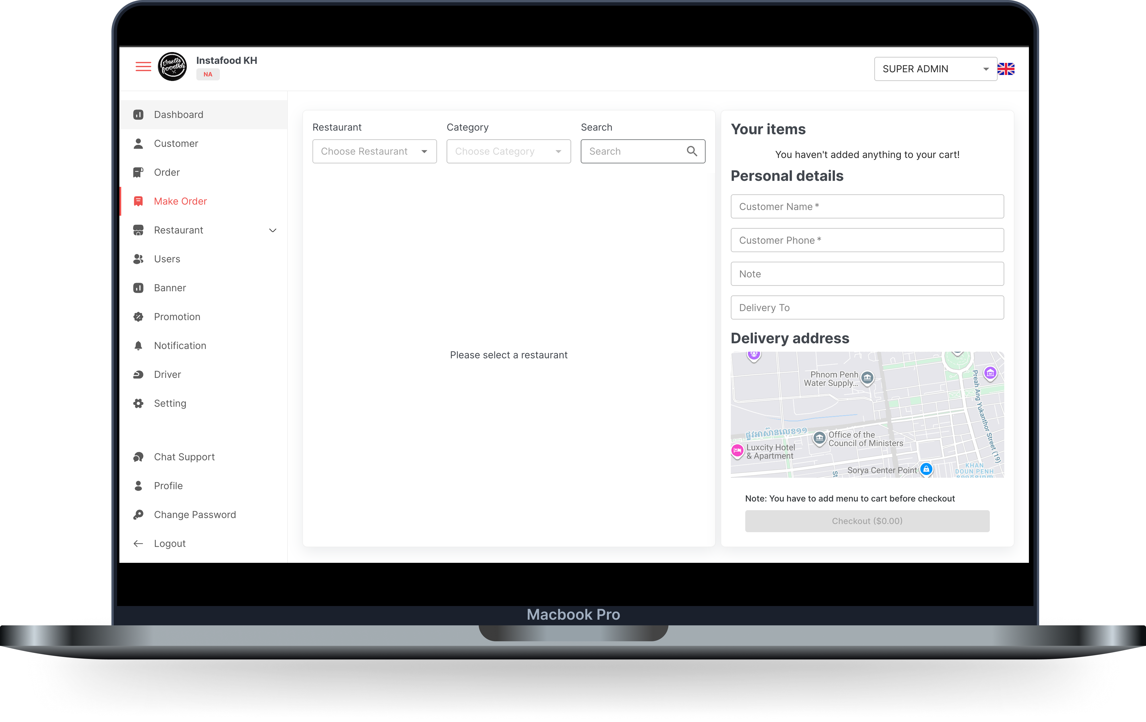Focus the Note input field
This screenshot has height=722, width=1146.
[x=867, y=274]
